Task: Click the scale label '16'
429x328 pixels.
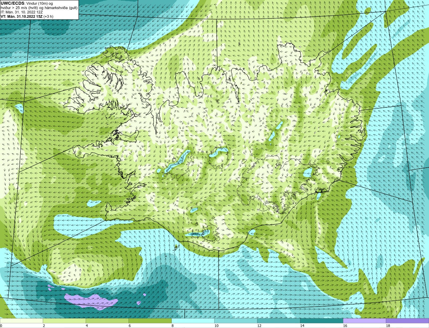Action: 345,326
